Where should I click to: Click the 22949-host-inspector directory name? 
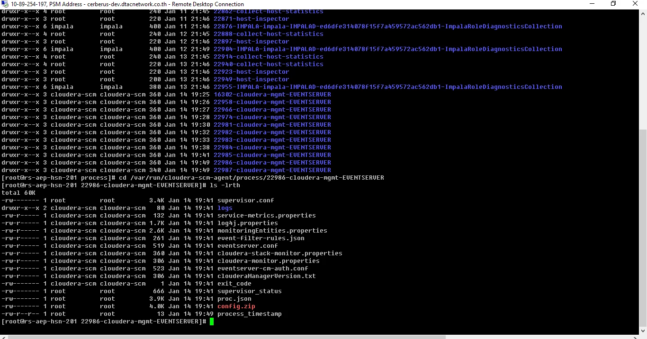pyautogui.click(x=252, y=79)
